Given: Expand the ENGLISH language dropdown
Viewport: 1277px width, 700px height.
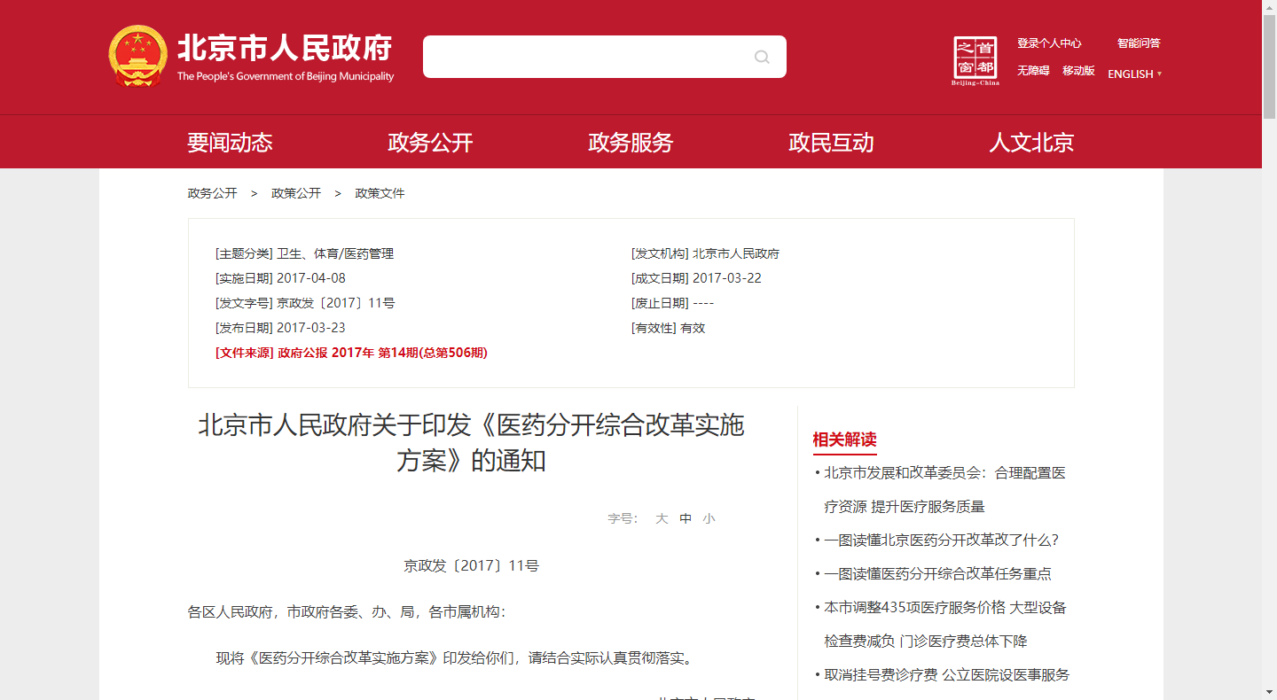Looking at the screenshot, I should point(1134,74).
